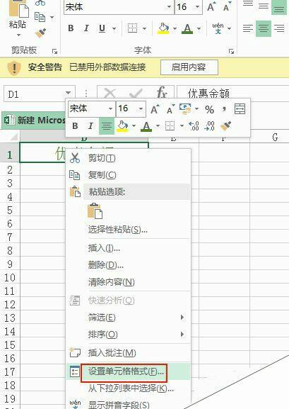Toggle Bold on the mini toolbar
This screenshot has width=289, height=409.
click(75, 126)
